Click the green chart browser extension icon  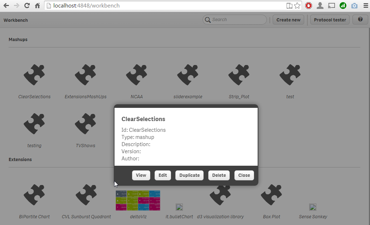(x=343, y=5)
